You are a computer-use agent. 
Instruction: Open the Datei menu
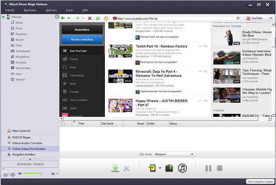point(10,10)
